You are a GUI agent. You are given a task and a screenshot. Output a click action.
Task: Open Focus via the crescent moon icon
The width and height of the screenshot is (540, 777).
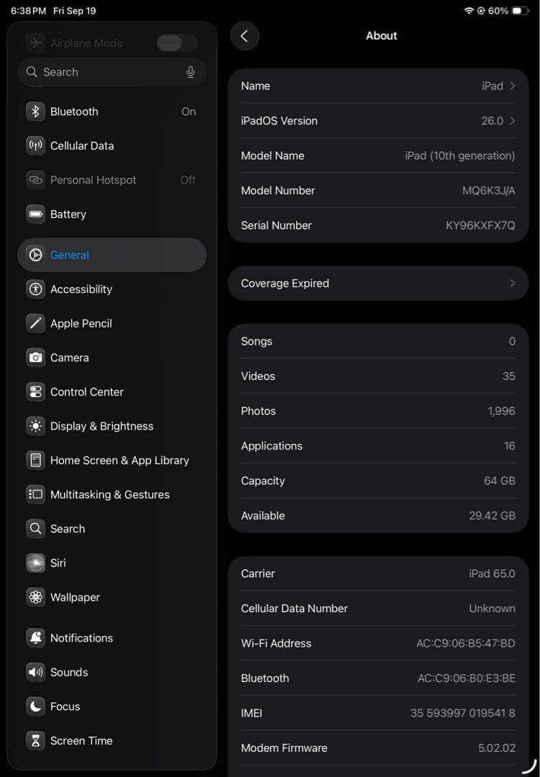tap(35, 706)
